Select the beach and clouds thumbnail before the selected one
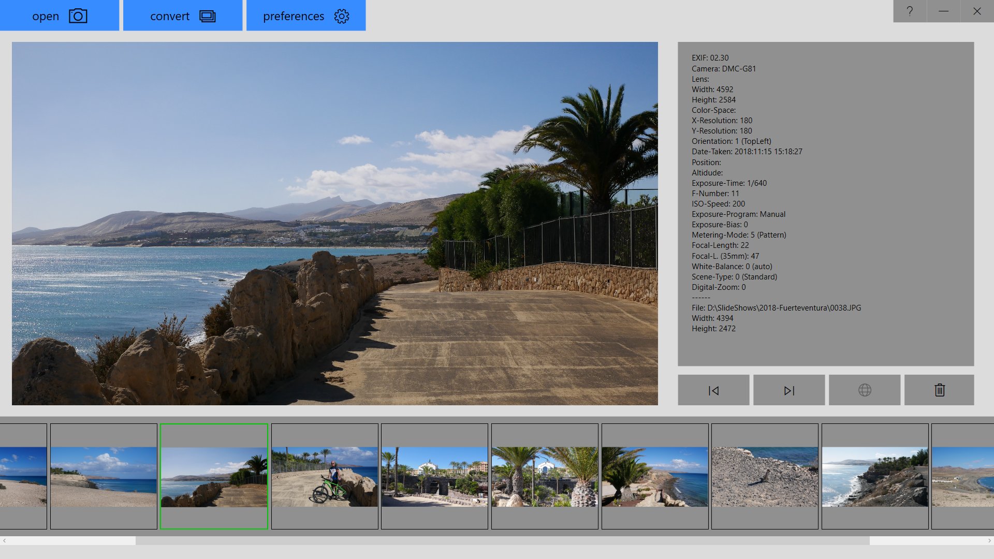The width and height of the screenshot is (994, 559). coord(104,476)
